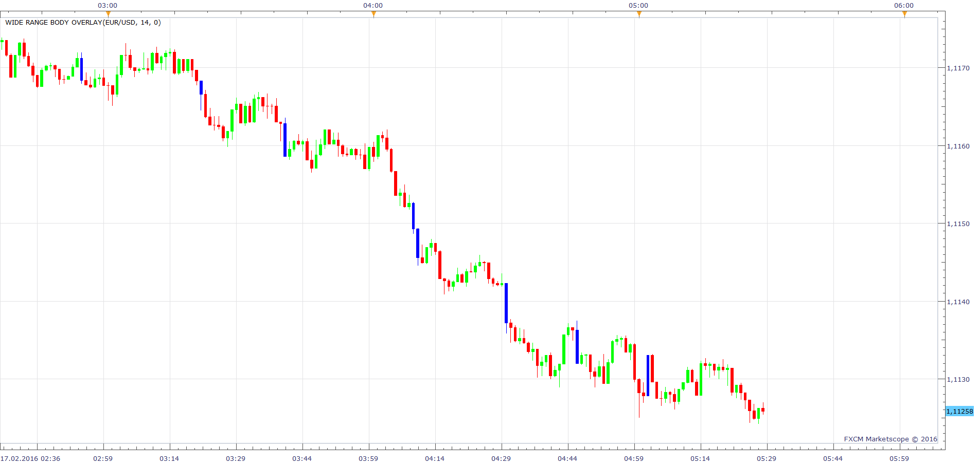Click the 06:00 top axis time label
The image size is (979, 465).
coord(904,5)
